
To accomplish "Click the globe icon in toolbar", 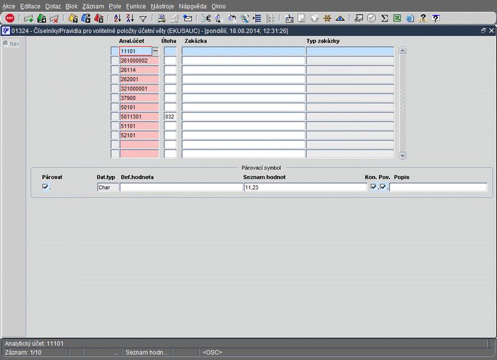I will coord(314,19).
